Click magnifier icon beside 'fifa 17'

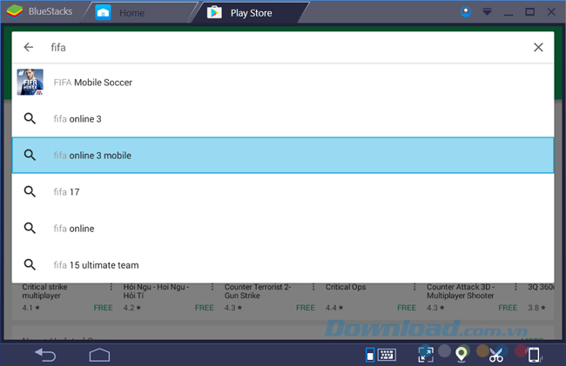point(30,191)
